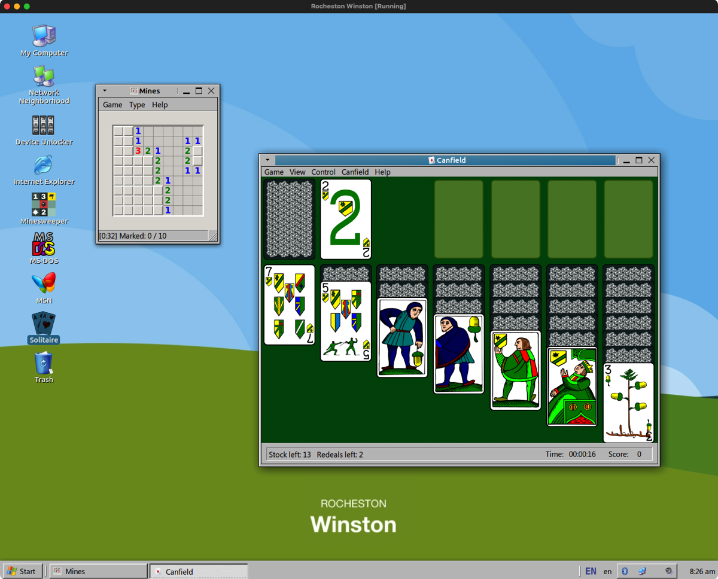Click the first empty foundation slot
The height and width of the screenshot is (579, 718).
tap(458, 220)
